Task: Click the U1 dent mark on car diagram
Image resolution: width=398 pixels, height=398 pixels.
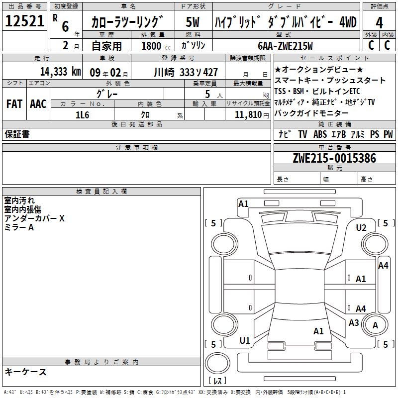Action: tap(245, 341)
